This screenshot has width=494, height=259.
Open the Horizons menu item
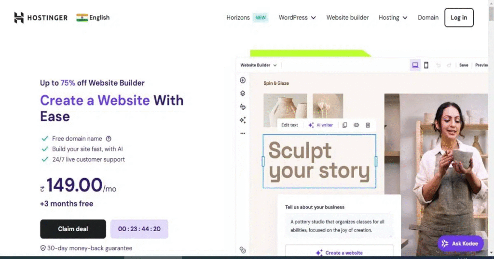tap(238, 18)
